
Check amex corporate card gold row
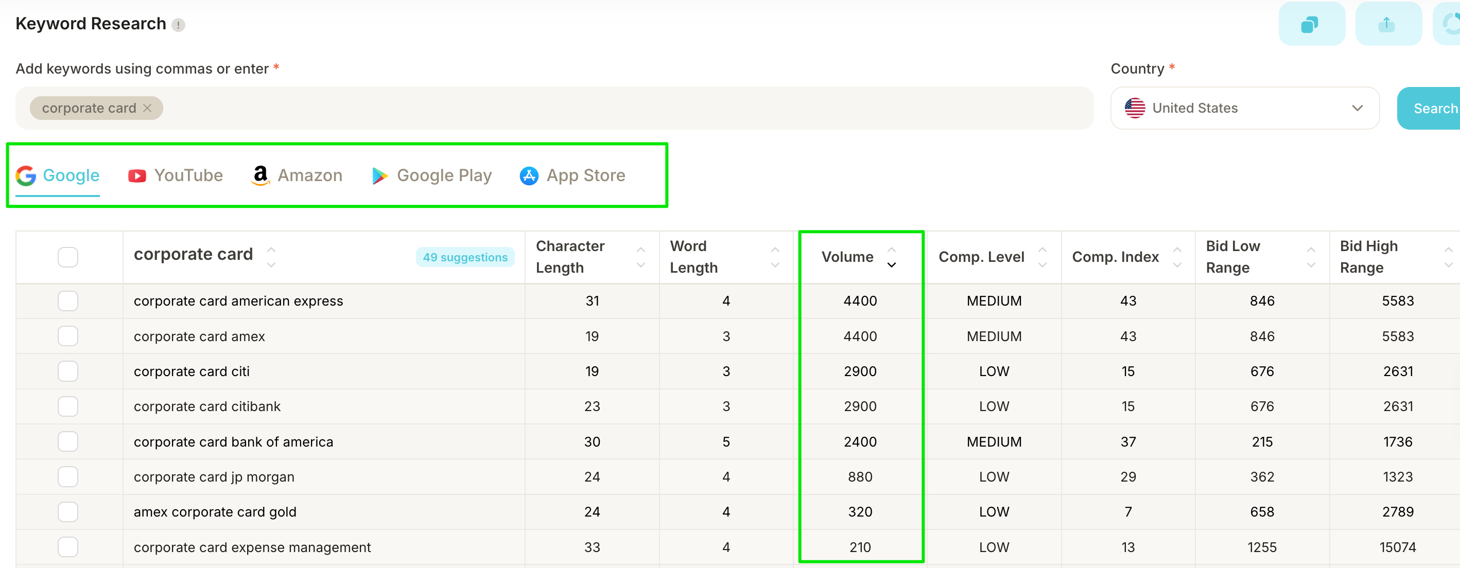(x=68, y=511)
